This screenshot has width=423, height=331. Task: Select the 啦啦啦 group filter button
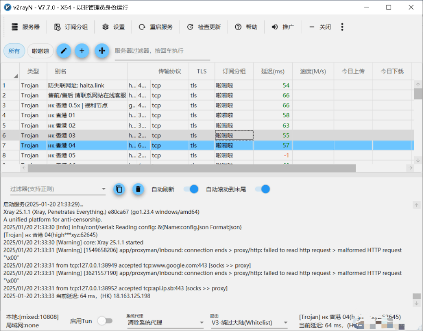click(40, 50)
